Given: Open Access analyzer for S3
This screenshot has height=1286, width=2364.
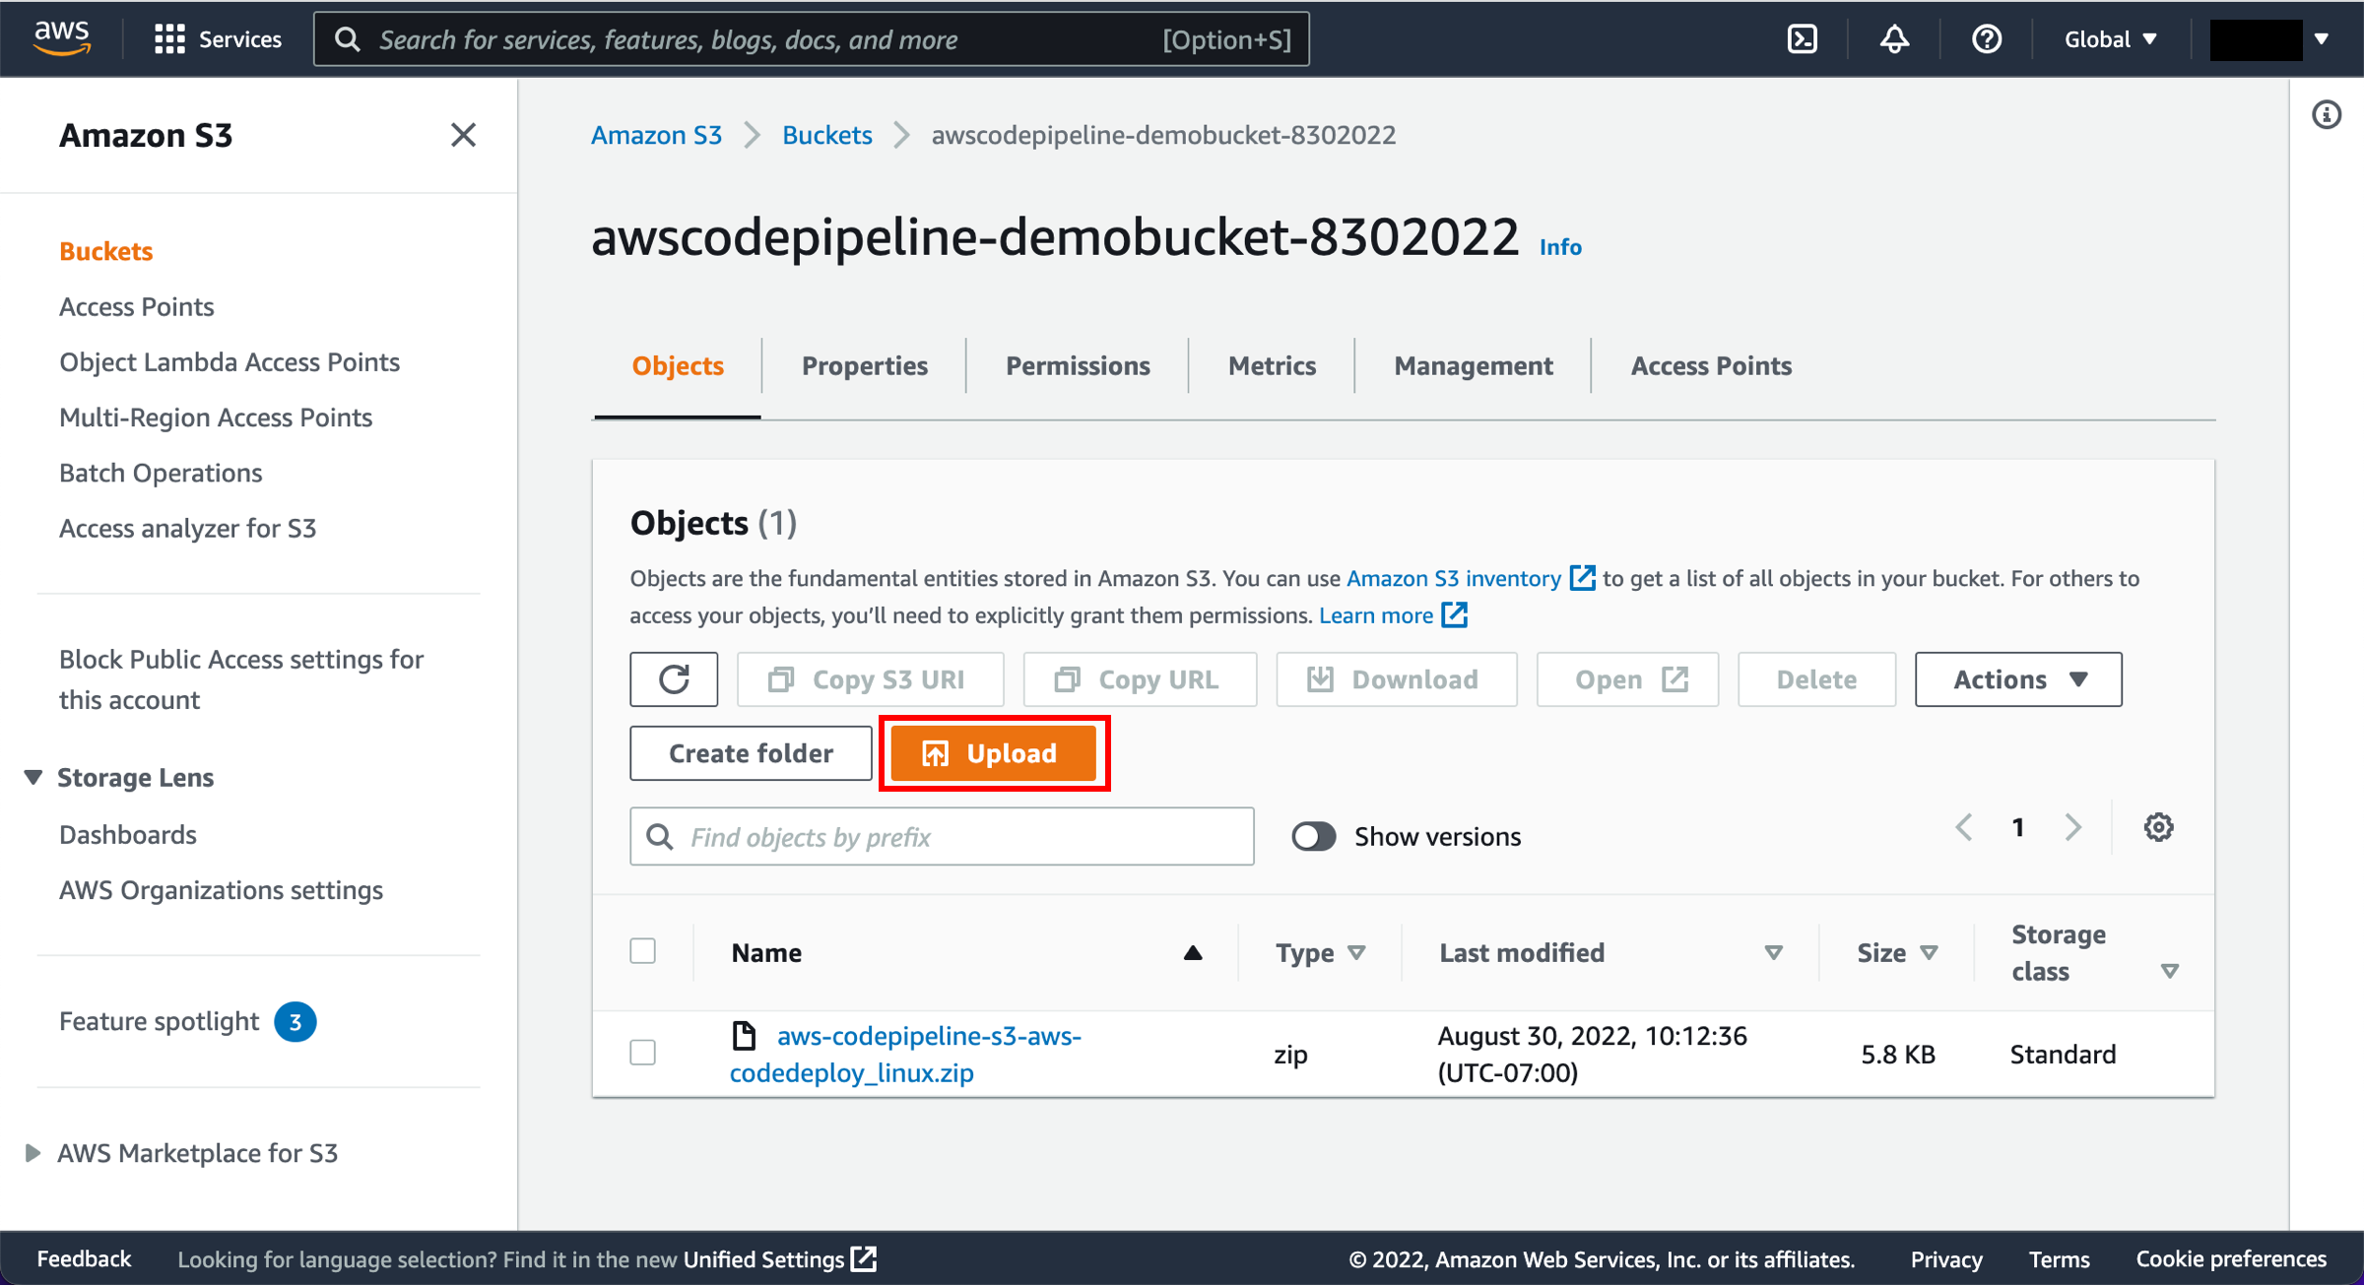Looking at the screenshot, I should pyautogui.click(x=187, y=529).
